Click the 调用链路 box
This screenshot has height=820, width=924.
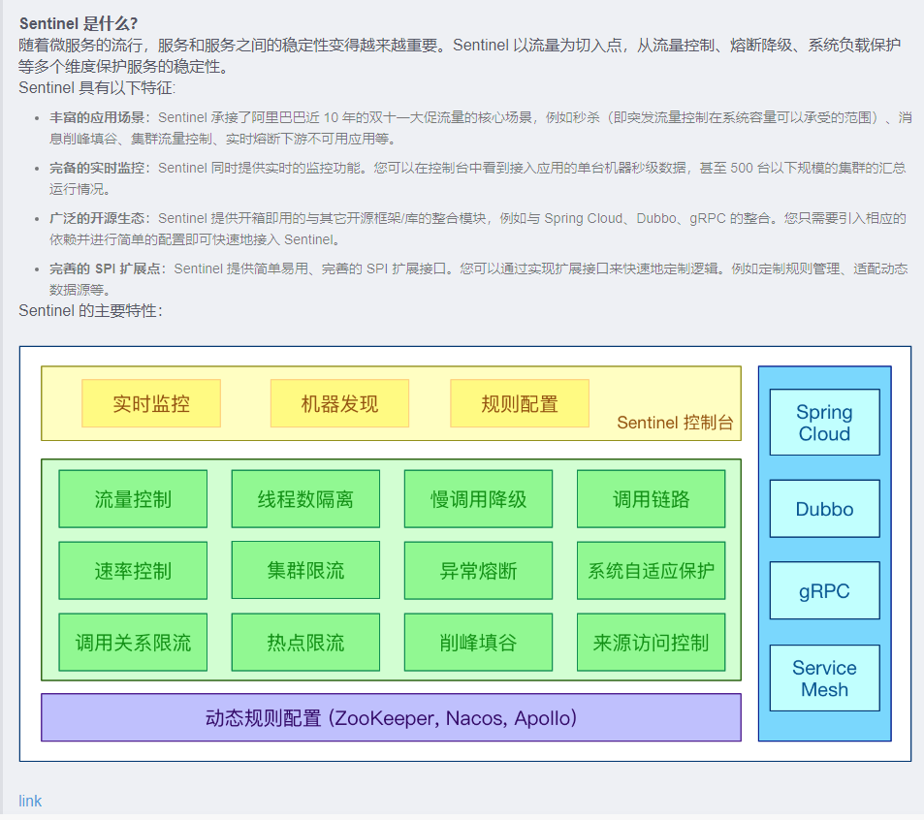point(651,499)
